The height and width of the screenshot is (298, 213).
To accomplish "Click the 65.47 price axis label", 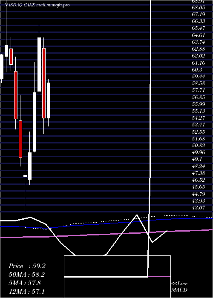I will pos(199,28).
